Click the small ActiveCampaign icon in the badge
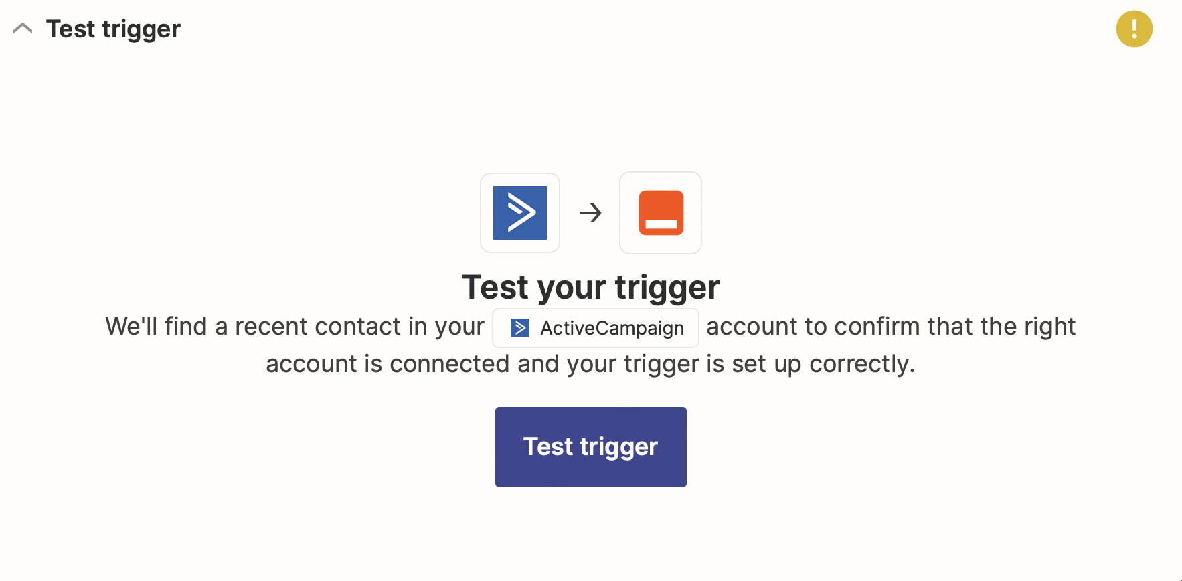The height and width of the screenshot is (581, 1182). [x=520, y=328]
